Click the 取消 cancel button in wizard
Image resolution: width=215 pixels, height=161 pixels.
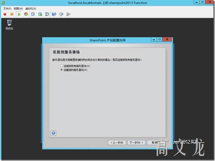click(x=156, y=143)
